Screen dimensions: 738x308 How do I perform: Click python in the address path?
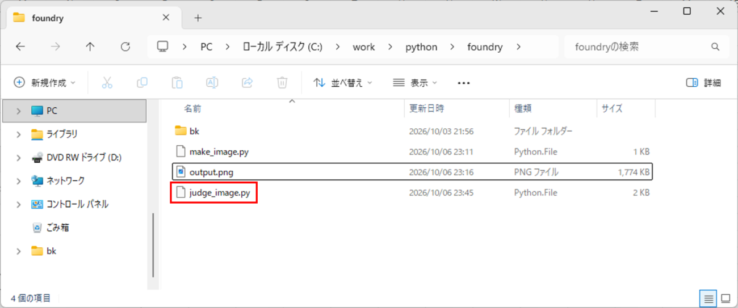421,47
